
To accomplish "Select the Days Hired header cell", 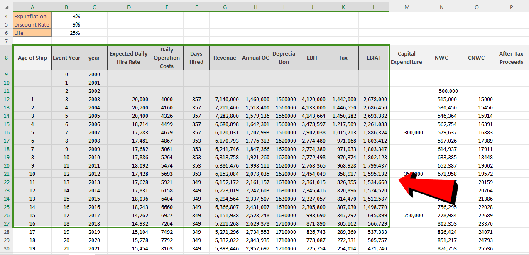I will pos(196,57).
